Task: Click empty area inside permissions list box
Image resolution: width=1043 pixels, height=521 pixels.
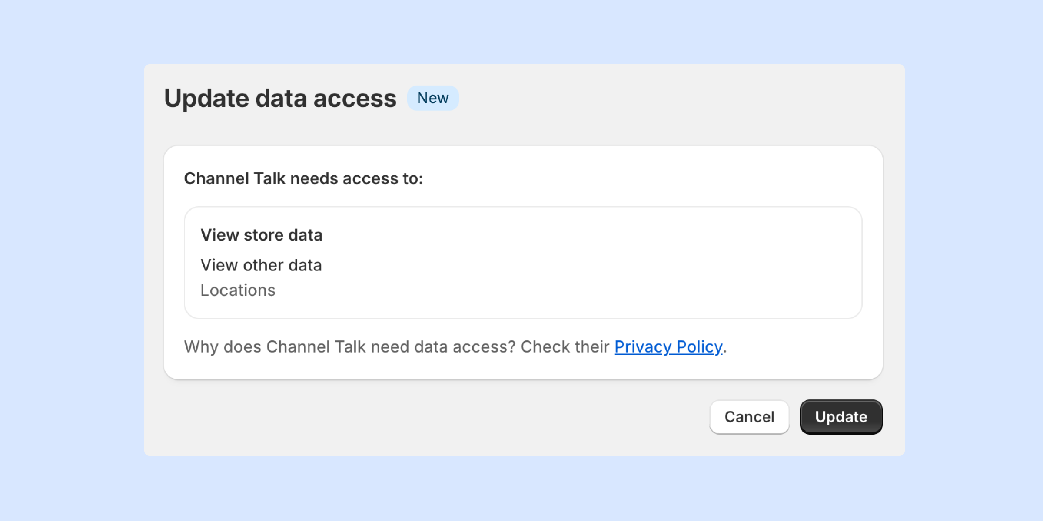Action: (x=608, y=265)
